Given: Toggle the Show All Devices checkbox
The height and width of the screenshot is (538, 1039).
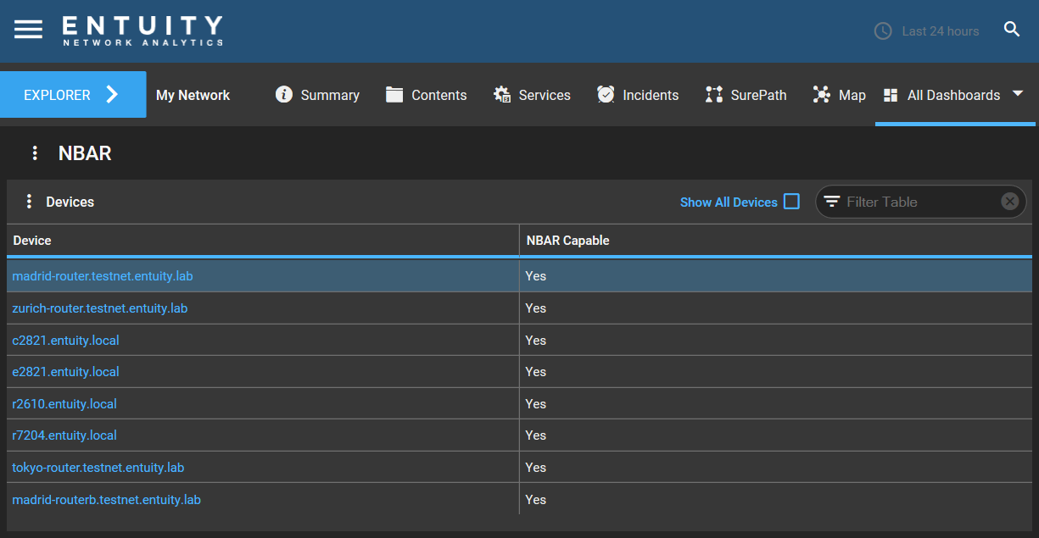Looking at the screenshot, I should pos(791,202).
